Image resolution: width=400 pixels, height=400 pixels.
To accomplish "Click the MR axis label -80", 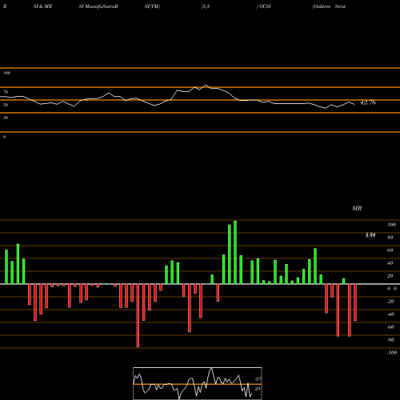I will pos(390,340).
